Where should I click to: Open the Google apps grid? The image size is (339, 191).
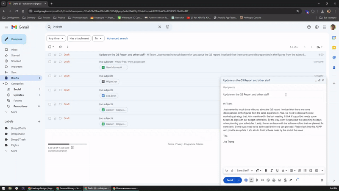[x=324, y=27]
